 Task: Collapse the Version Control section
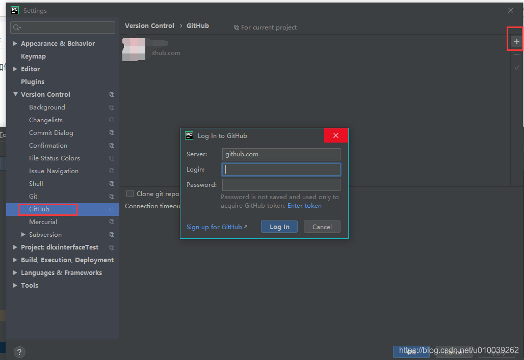click(x=15, y=94)
